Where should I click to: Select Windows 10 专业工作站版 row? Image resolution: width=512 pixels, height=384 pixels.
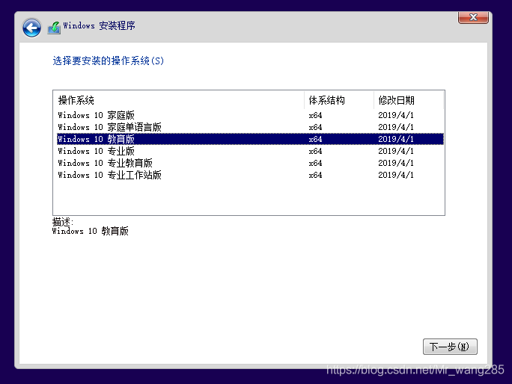pyautogui.click(x=250, y=175)
